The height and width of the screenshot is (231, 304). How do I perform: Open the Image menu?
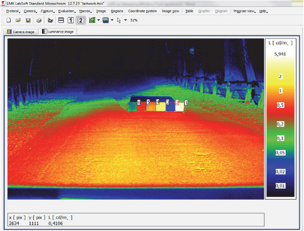click(x=101, y=11)
